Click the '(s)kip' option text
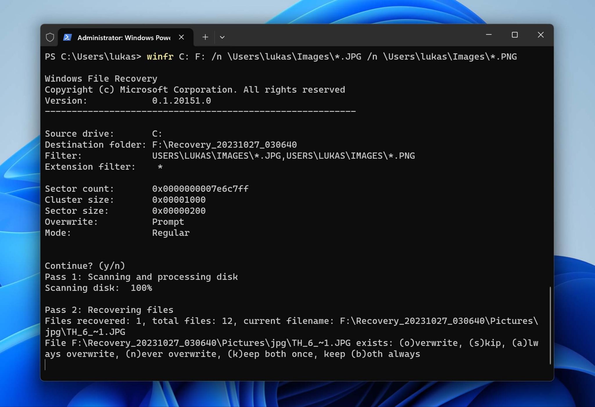 point(485,343)
